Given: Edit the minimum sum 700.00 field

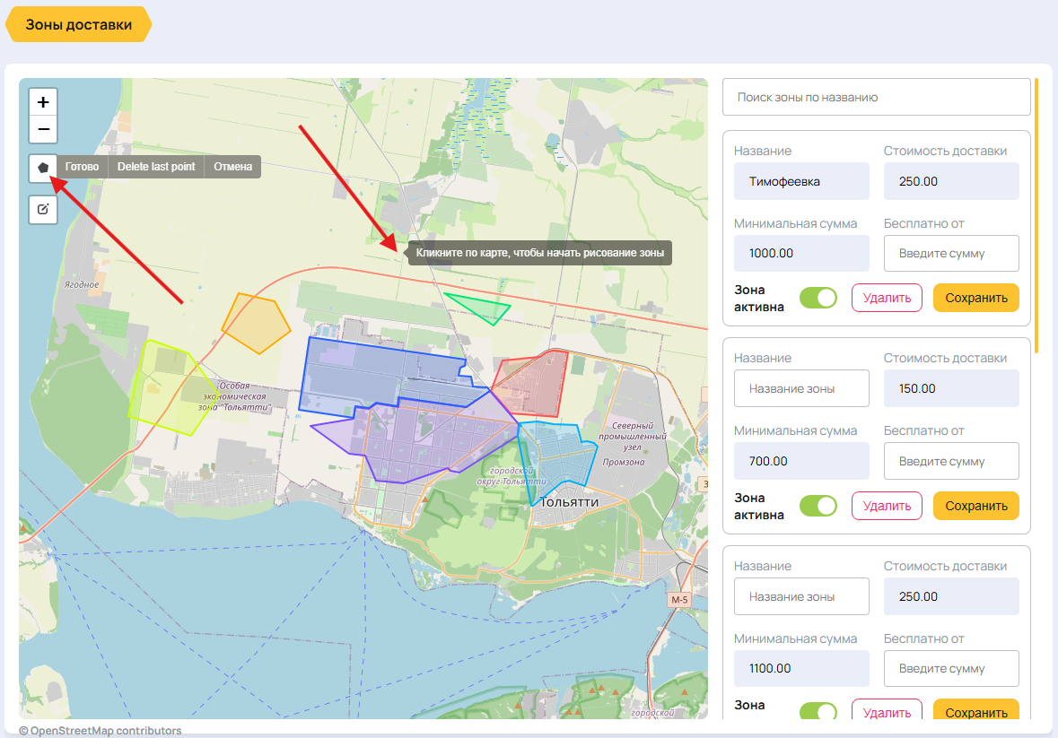Looking at the screenshot, I should click(801, 461).
